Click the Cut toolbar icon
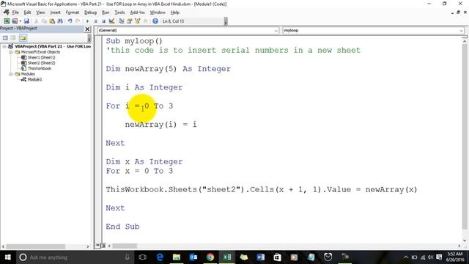Image resolution: width=469 pixels, height=264 pixels. pos(36,21)
